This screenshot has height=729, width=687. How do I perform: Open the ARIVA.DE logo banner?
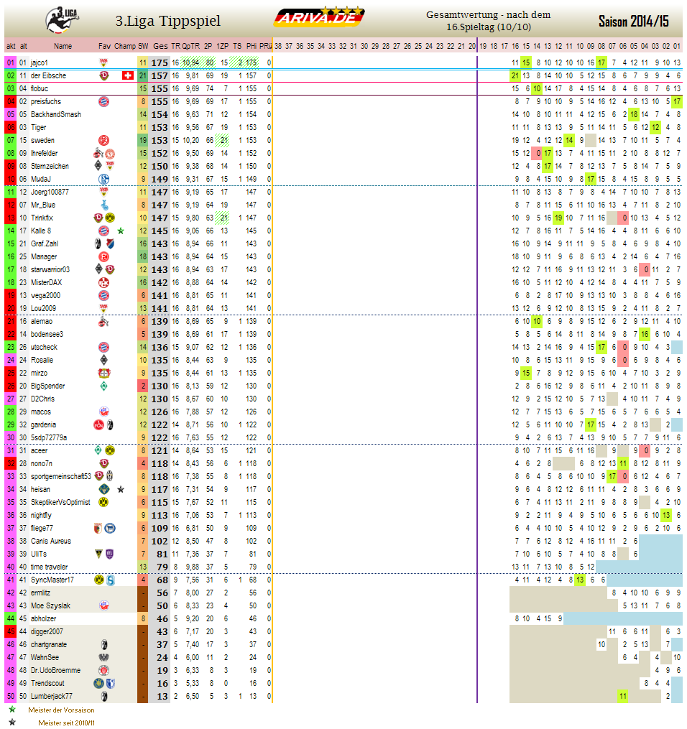(x=320, y=18)
